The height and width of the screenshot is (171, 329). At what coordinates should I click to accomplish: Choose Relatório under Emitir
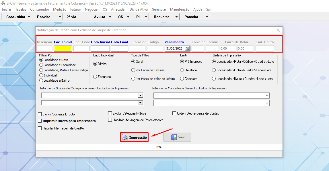[182, 70]
